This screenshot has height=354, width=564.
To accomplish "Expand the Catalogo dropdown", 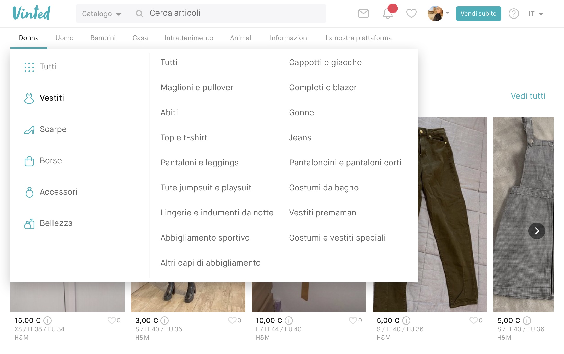I will [x=102, y=14].
